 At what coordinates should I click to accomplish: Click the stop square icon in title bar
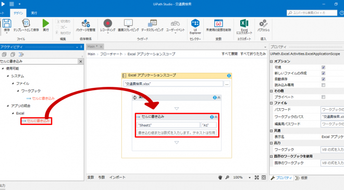point(11,4)
